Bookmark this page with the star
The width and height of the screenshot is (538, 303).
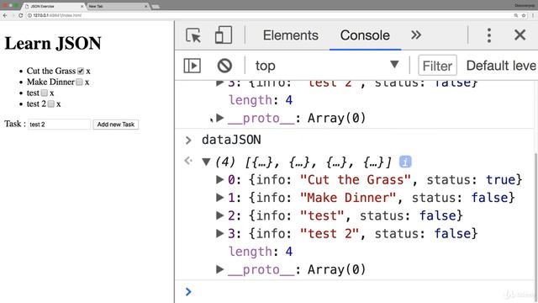tap(524, 15)
